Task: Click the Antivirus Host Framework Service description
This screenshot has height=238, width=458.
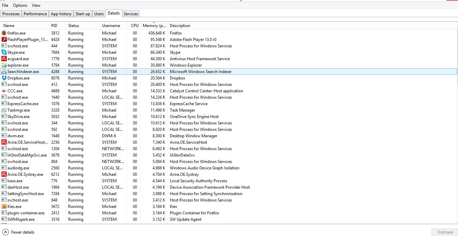Action: tap(200, 59)
